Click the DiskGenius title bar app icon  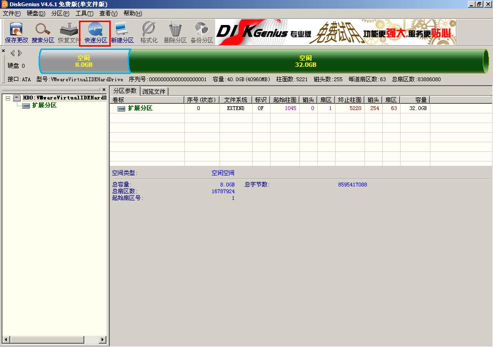pyautogui.click(x=4, y=4)
